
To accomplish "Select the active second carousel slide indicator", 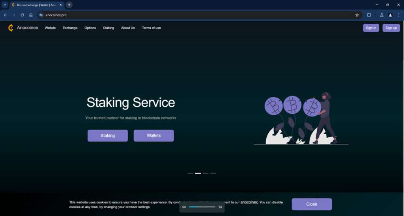I will pyautogui.click(x=198, y=173).
